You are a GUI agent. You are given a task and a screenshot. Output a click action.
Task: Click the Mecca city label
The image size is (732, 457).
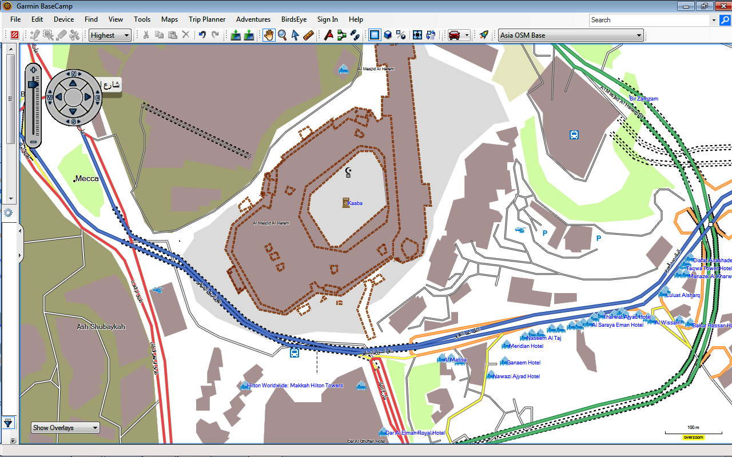(x=87, y=179)
